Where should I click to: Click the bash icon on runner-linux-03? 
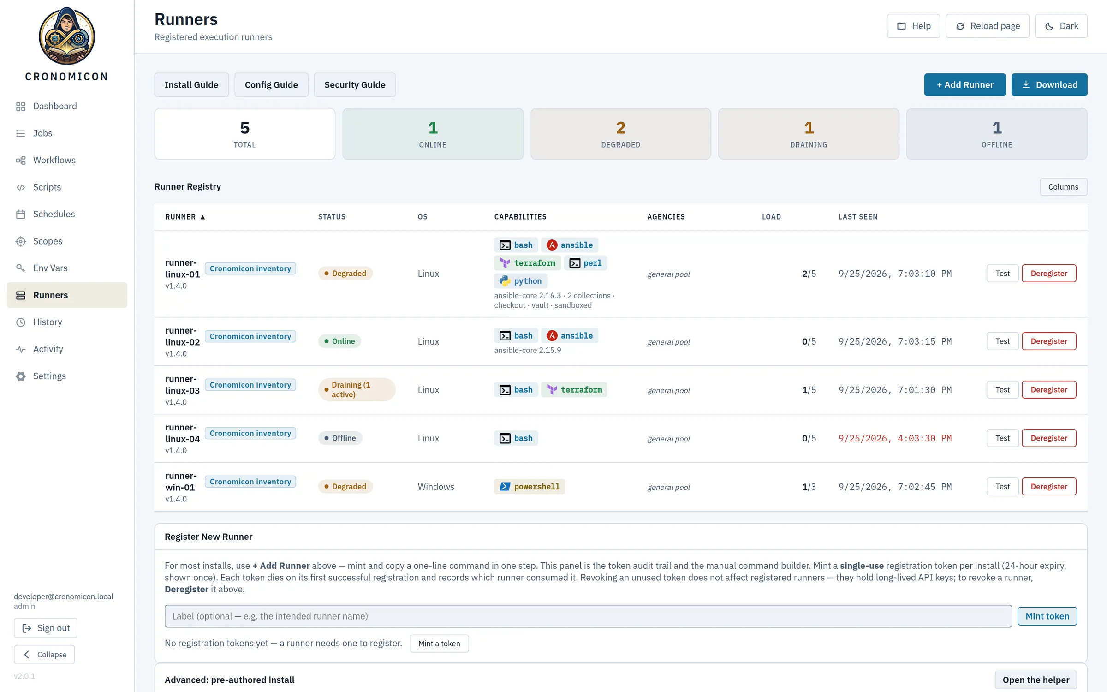pos(505,390)
